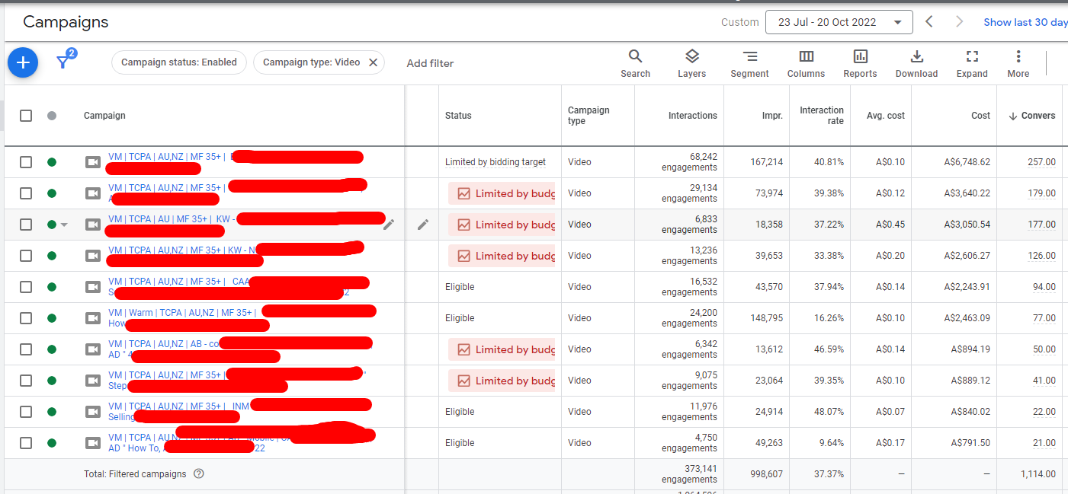Screen dimensions: 1068x494
Task: Open the Search tool in toolbar
Action: coord(635,63)
